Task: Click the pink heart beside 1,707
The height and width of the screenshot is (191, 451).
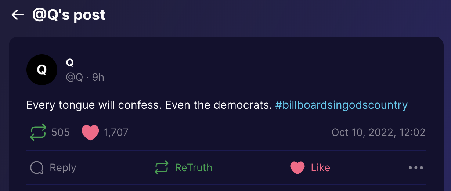Action: (x=90, y=132)
